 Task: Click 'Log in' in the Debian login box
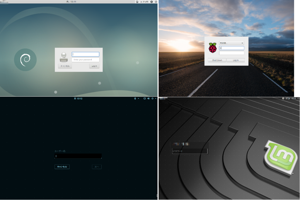[94, 66]
